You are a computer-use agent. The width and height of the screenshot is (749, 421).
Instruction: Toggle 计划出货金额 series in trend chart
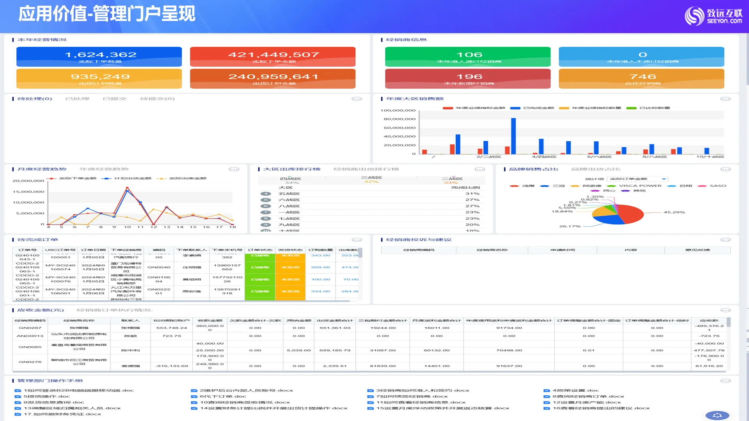126,179
